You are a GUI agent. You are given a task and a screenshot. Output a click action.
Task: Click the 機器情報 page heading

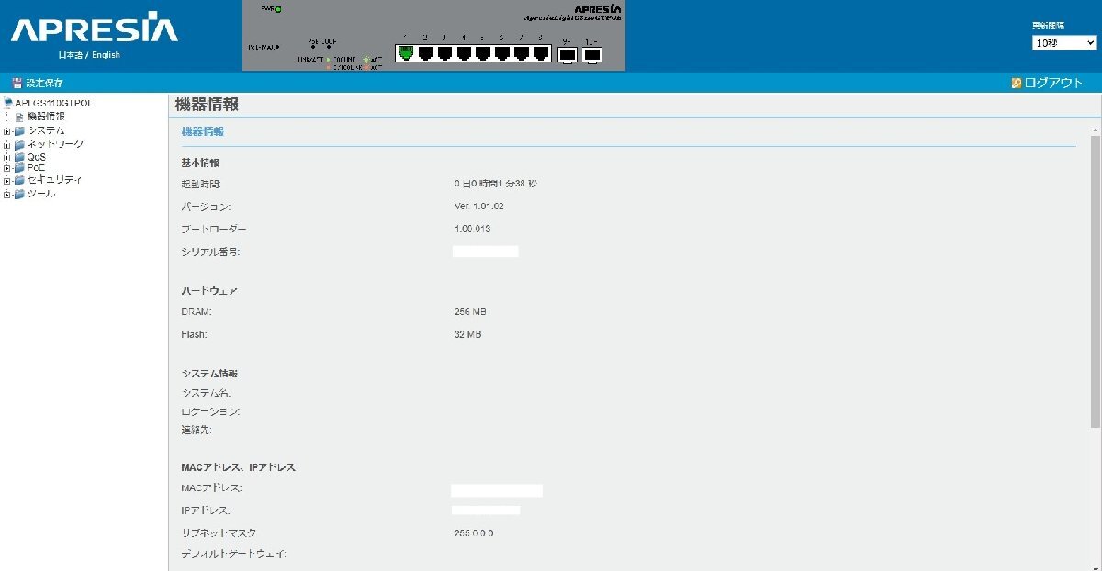point(208,105)
